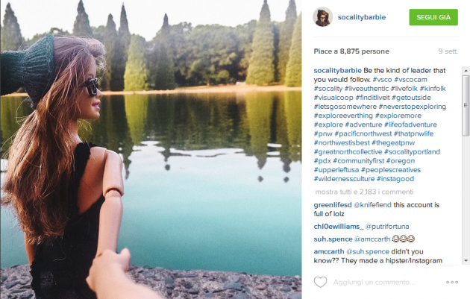Screen dimensions: 470x299
Task: Open the three-dots more options menu
Action: [x=451, y=282]
